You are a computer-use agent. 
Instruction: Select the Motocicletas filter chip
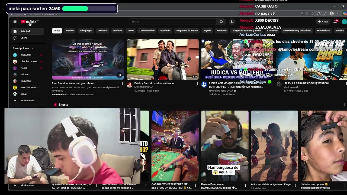[323, 31]
